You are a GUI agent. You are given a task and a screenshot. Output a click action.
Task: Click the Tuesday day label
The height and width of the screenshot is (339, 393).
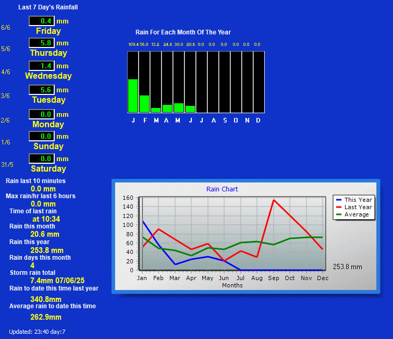point(48,100)
